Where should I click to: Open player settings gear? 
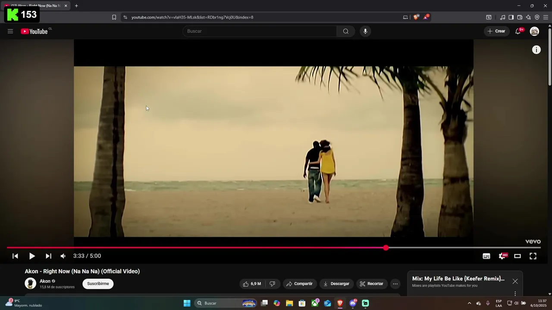point(502,256)
